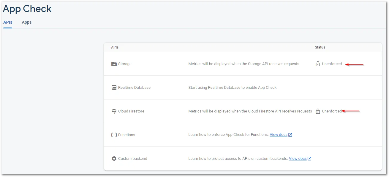Click 'Learn how to protect access' text
This screenshot has height=177, width=389.
(238, 158)
